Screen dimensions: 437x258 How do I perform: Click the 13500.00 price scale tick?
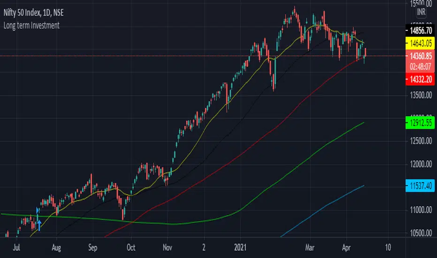(421, 95)
